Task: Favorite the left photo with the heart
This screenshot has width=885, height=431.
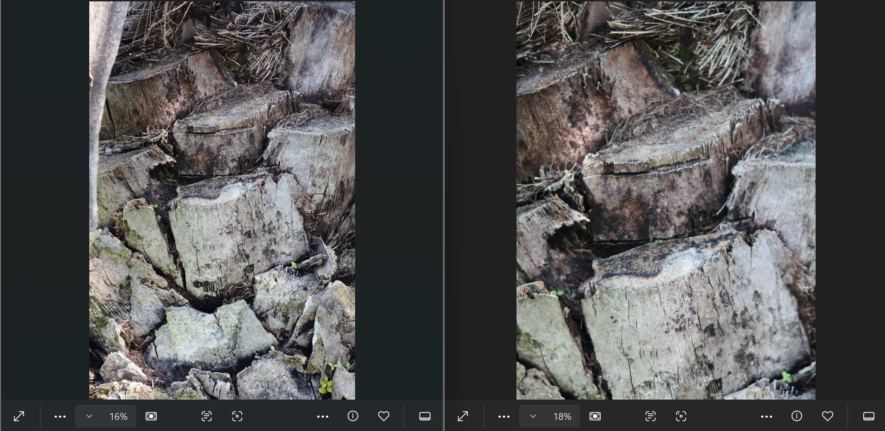Action: click(383, 416)
